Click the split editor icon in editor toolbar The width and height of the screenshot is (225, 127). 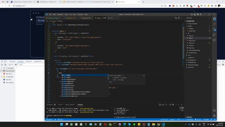click(179, 18)
